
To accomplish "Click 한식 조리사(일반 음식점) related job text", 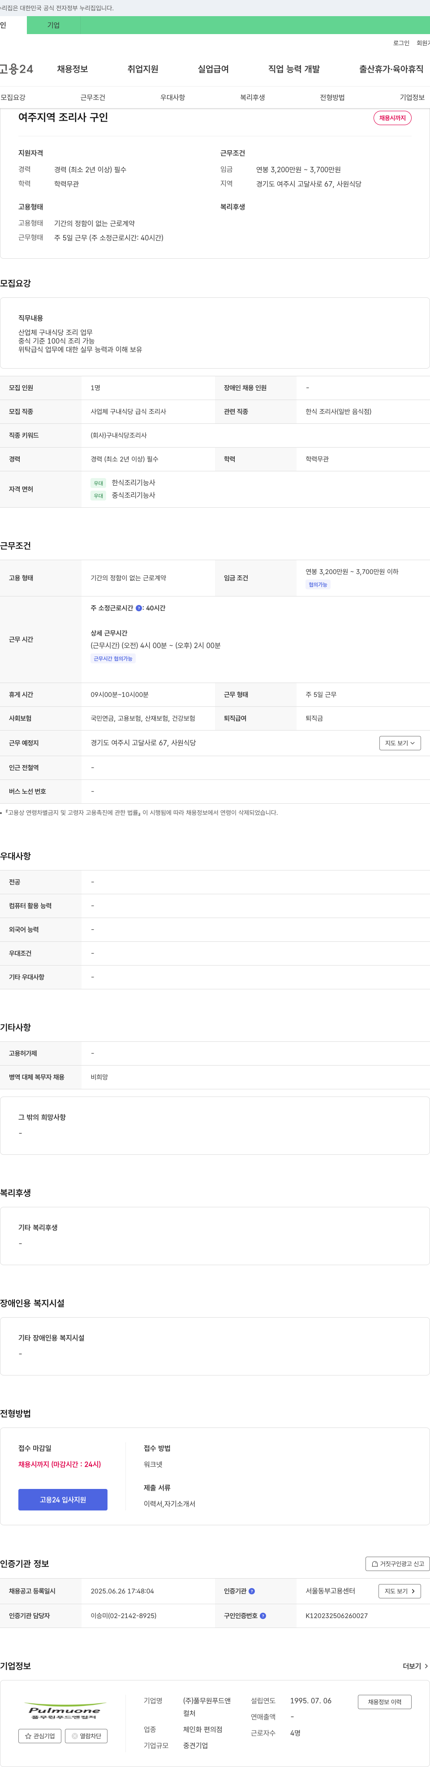I will tap(338, 412).
